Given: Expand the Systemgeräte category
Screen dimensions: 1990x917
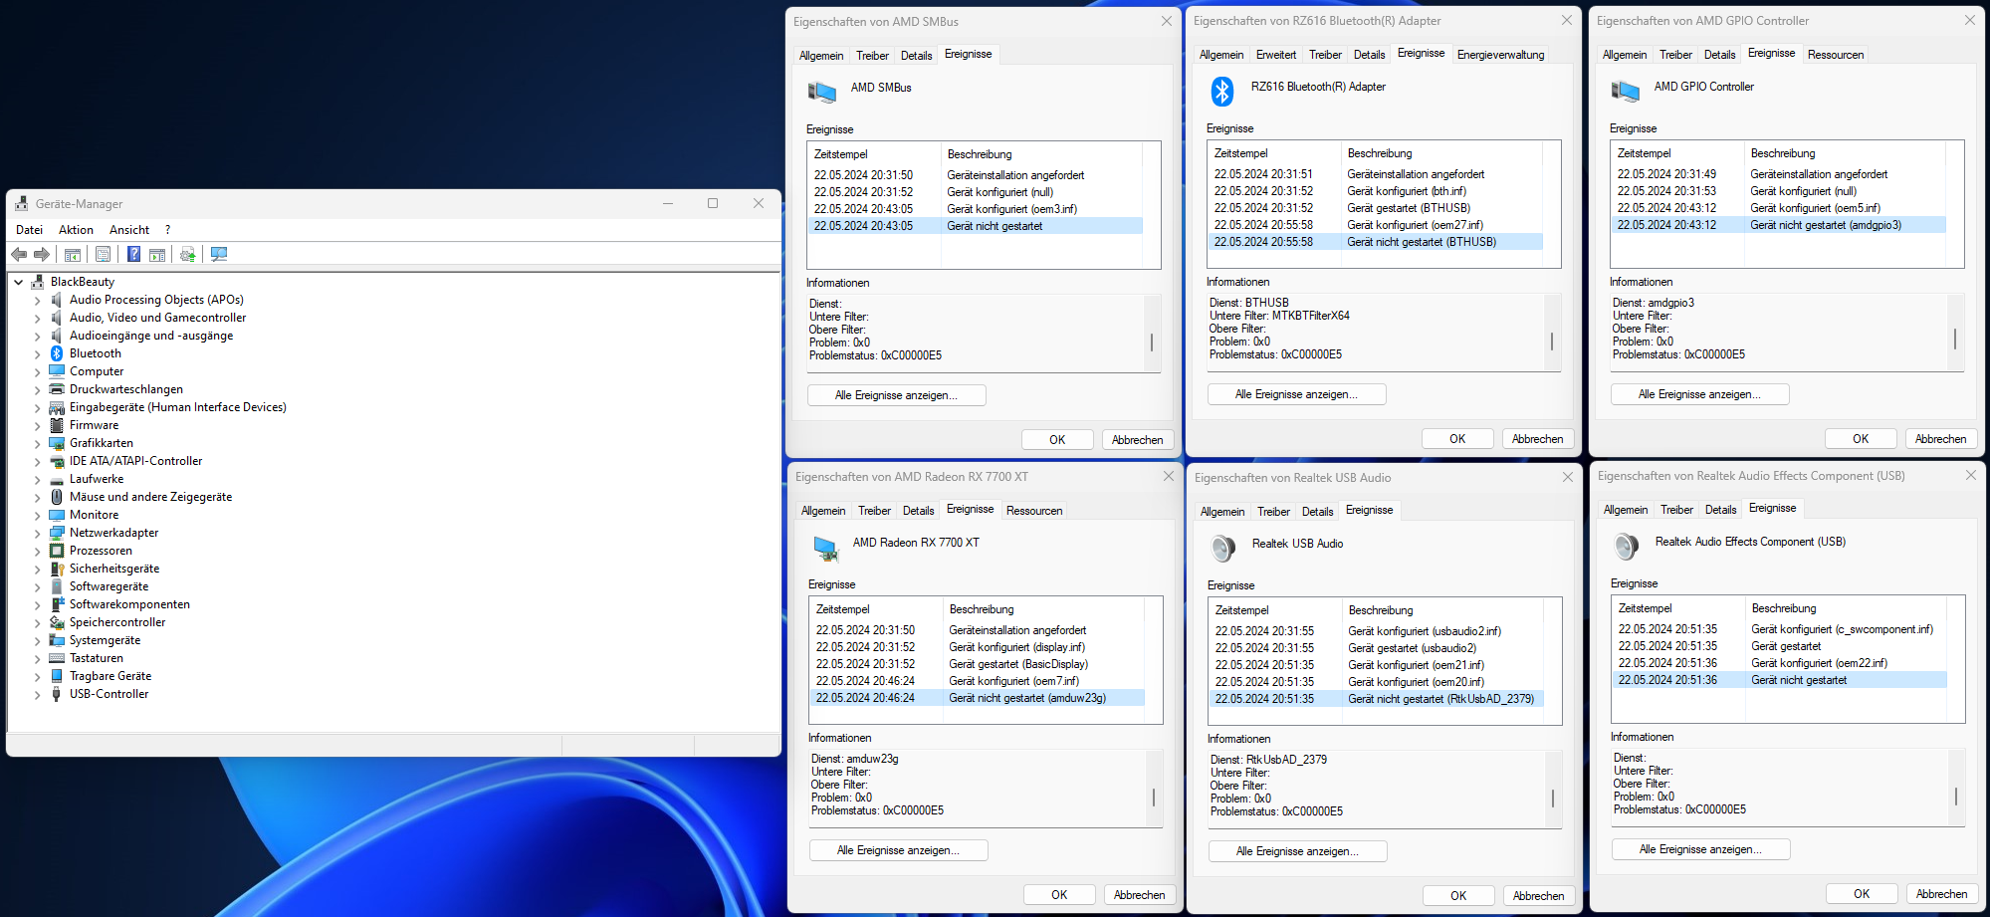Looking at the screenshot, I should coord(38,640).
